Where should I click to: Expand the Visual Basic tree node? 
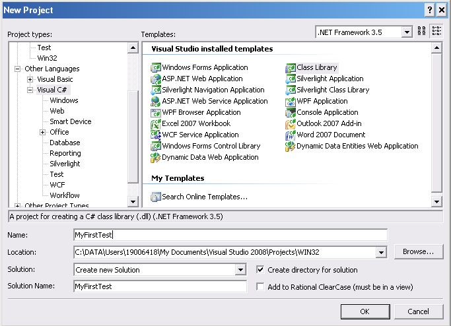pos(30,79)
